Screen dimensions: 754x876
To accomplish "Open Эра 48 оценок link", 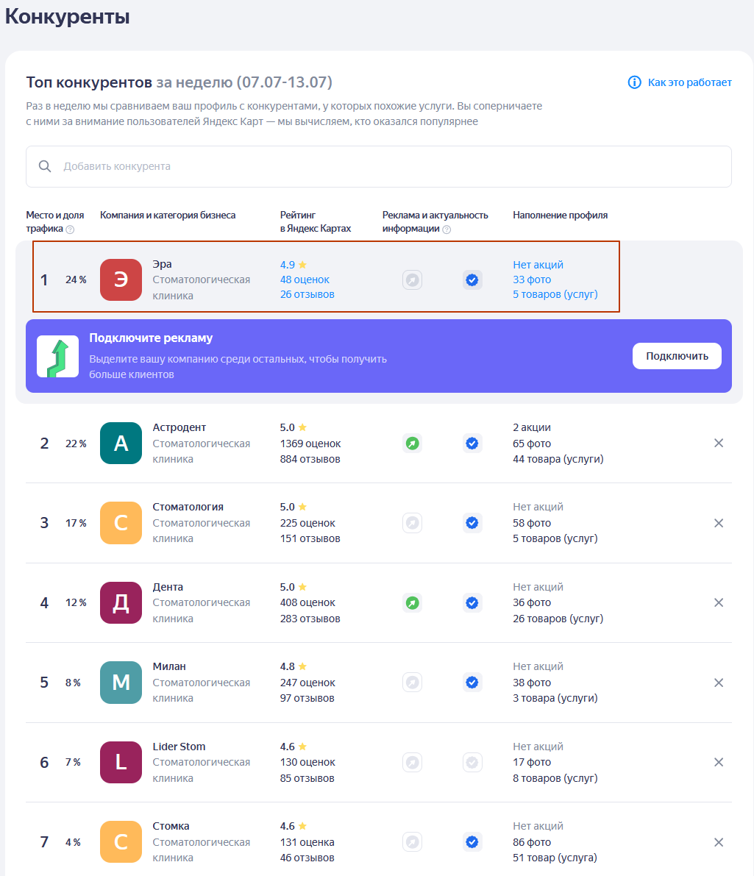I will point(305,279).
